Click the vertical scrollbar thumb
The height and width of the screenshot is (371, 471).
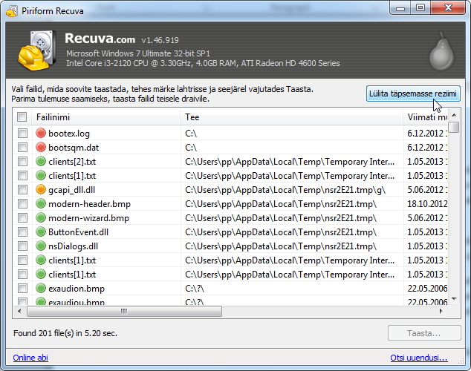click(x=455, y=127)
